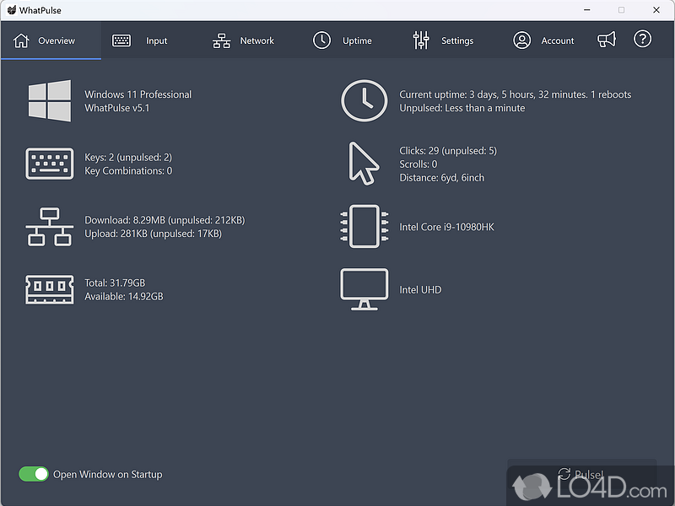Click the user icon in Account tab
This screenshot has height=506, width=675.
pos(521,40)
